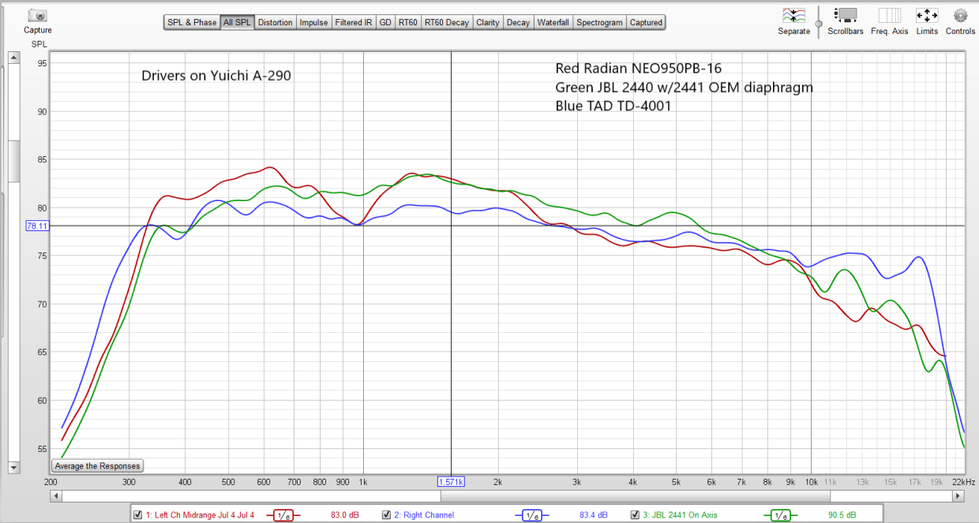Uncheck Right Channel trace checkbox
Image resolution: width=979 pixels, height=523 pixels.
coord(386,515)
